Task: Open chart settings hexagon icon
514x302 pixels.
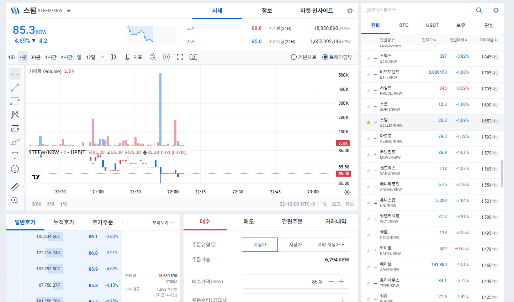Action: [166, 57]
